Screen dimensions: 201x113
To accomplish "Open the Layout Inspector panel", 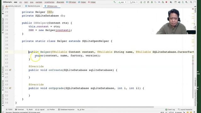I will point(185,110).
